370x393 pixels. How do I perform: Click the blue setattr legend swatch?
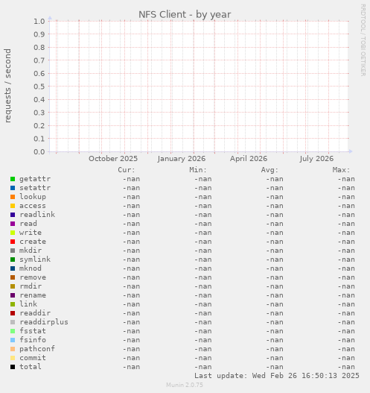click(13, 188)
